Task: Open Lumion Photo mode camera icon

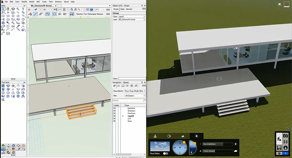Action: [286, 136]
